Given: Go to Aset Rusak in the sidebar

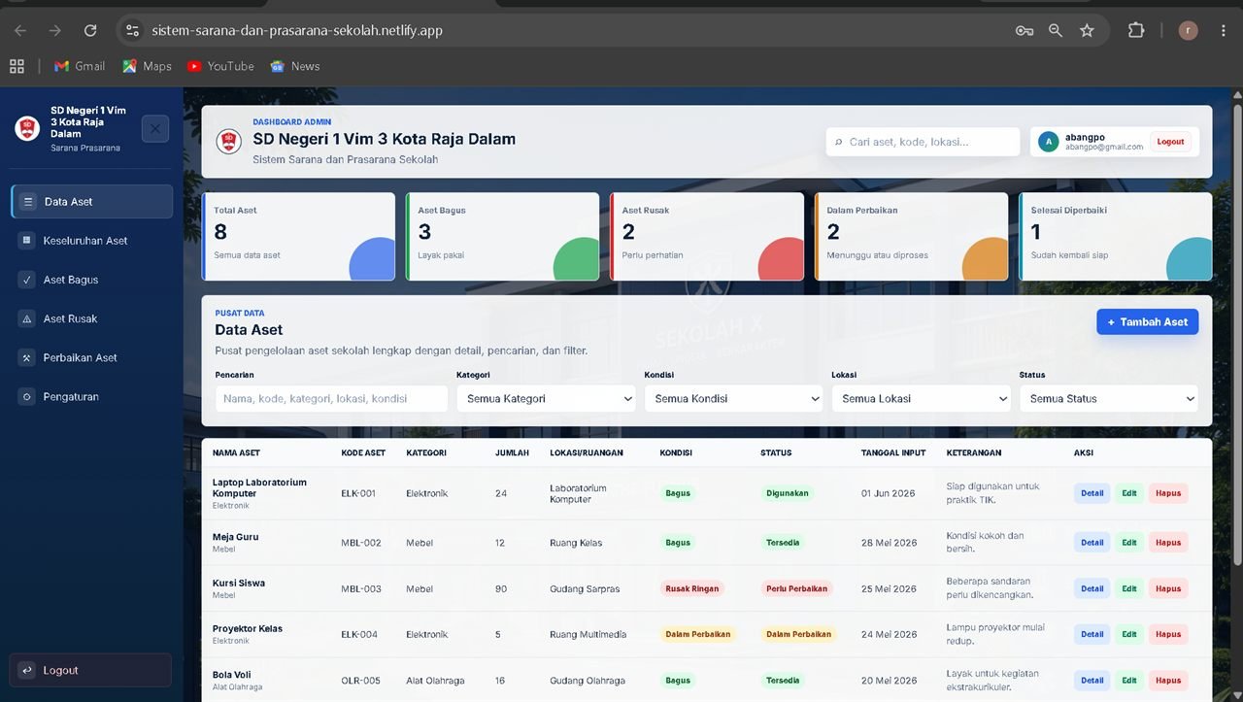Looking at the screenshot, I should (x=92, y=318).
